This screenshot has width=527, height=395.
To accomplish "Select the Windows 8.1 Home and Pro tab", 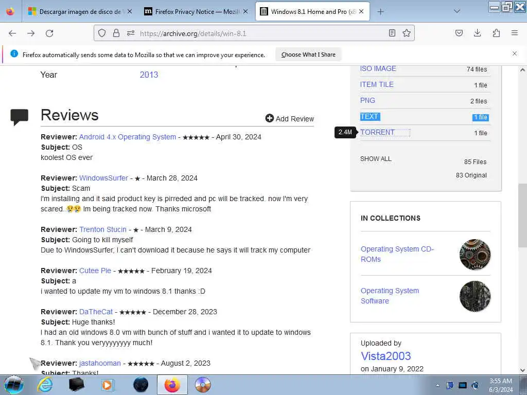I will (312, 12).
